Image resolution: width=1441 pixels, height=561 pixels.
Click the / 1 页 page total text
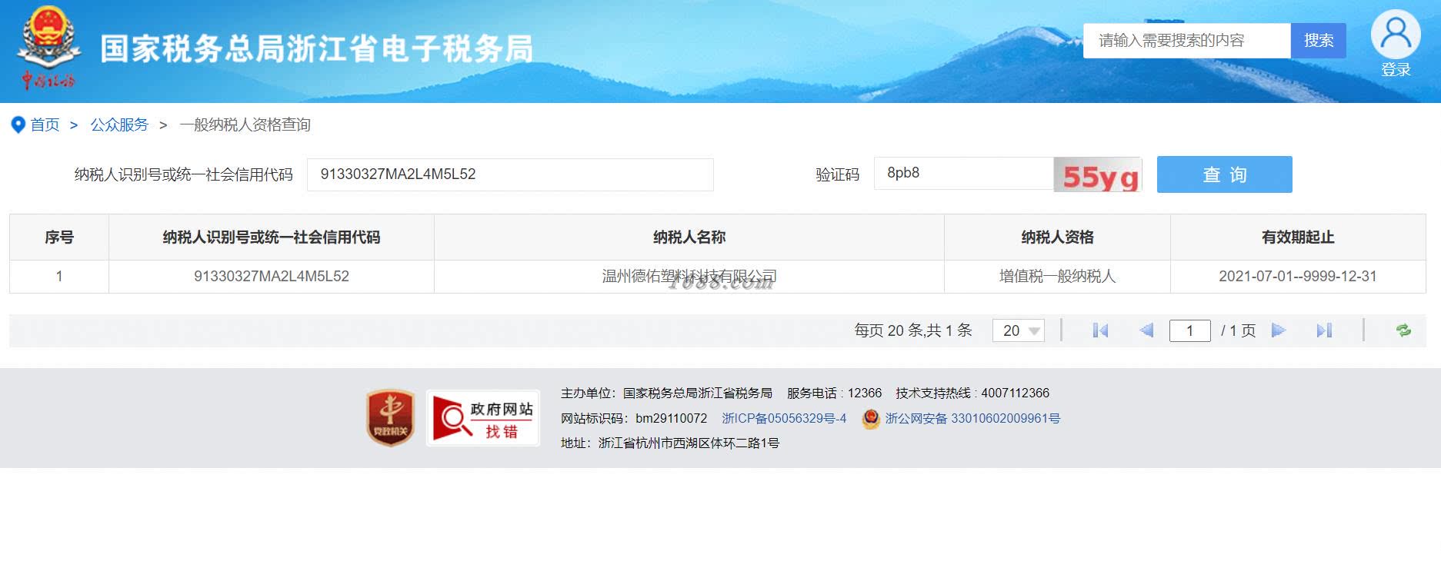(x=1239, y=330)
